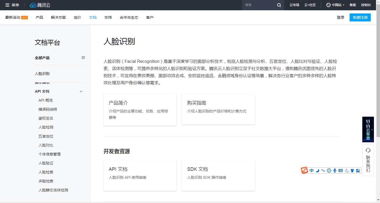
Task: Click the globe icon beside 中国站
Action: pos(328,5)
